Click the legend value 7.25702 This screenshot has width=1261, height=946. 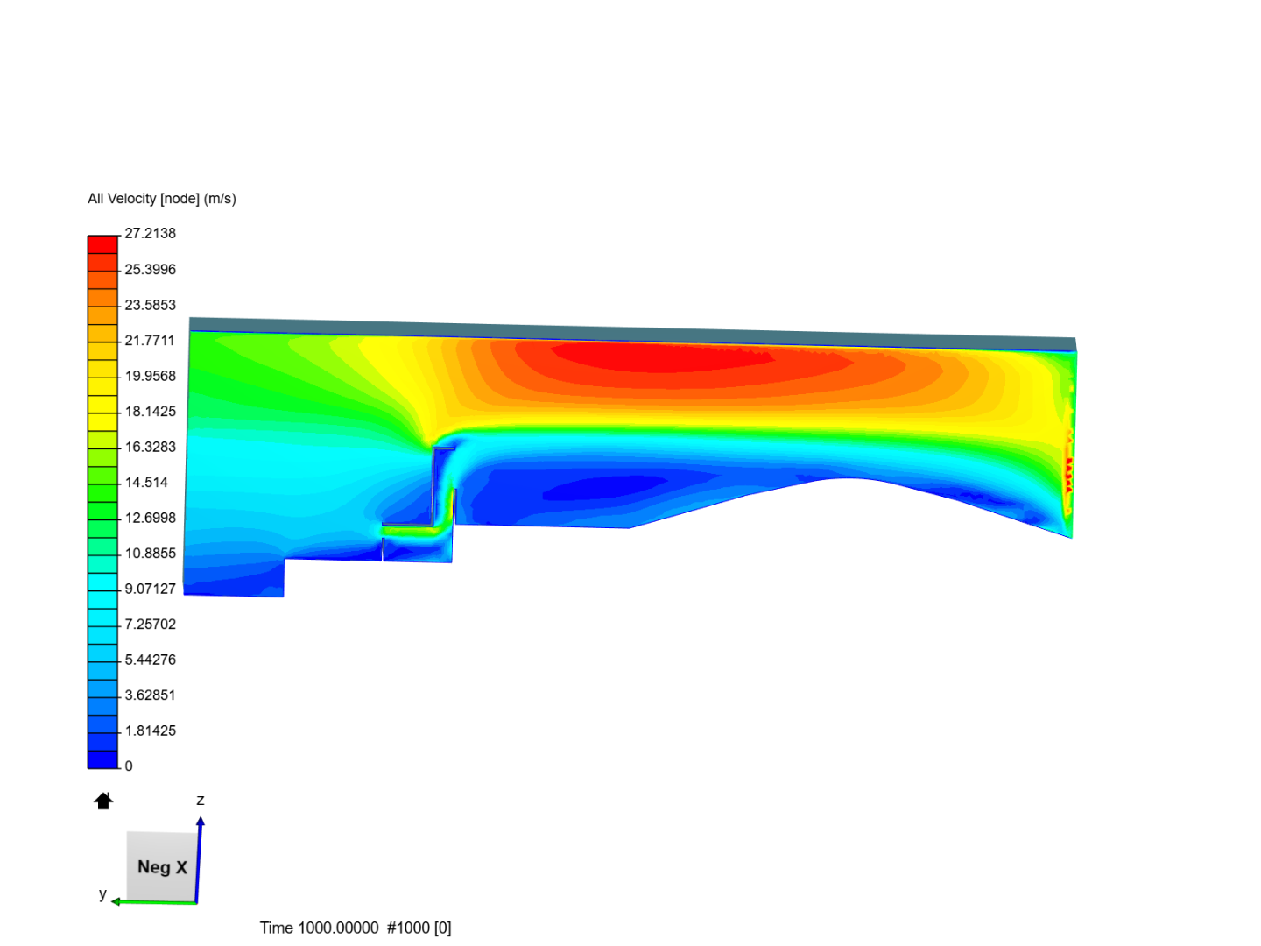tap(150, 624)
